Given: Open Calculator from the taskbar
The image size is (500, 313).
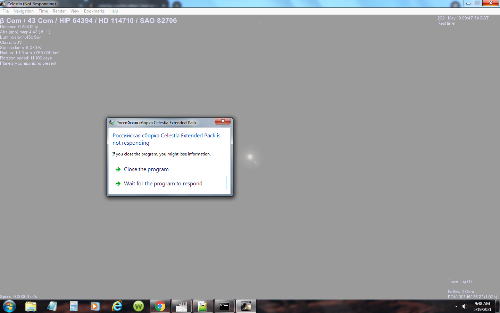Looking at the screenshot, I should 74,306.
